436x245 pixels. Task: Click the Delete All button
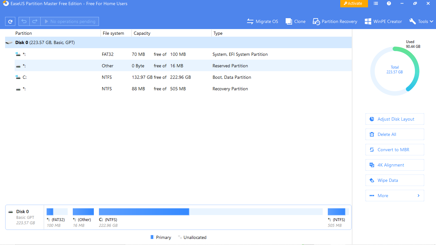[395, 134]
